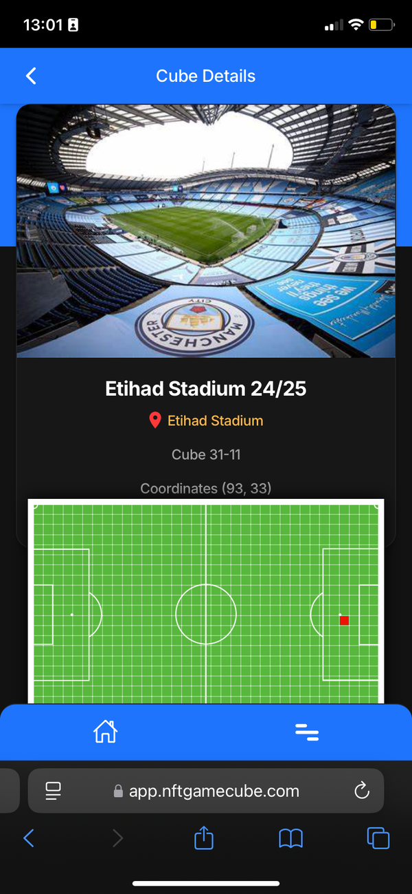Screen dimensions: 412x894
Task: Open the orange Etihad Stadium location link
Action: [x=215, y=421]
